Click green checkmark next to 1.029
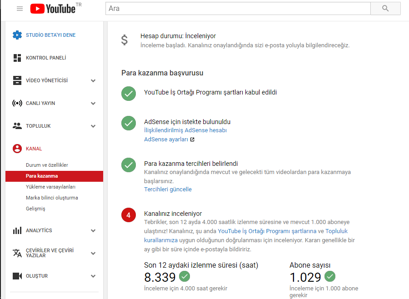The width and height of the screenshot is (409, 299). [x=330, y=276]
